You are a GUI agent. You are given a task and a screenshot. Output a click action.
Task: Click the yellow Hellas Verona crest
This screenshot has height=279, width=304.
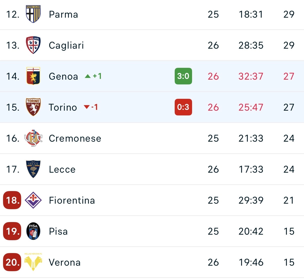click(x=33, y=262)
